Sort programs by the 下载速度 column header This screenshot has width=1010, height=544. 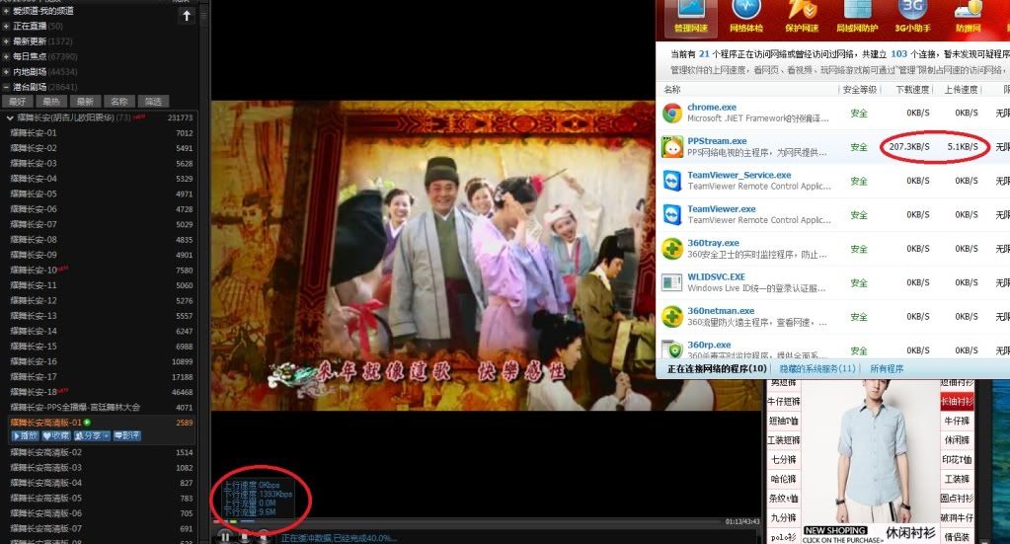tap(913, 89)
